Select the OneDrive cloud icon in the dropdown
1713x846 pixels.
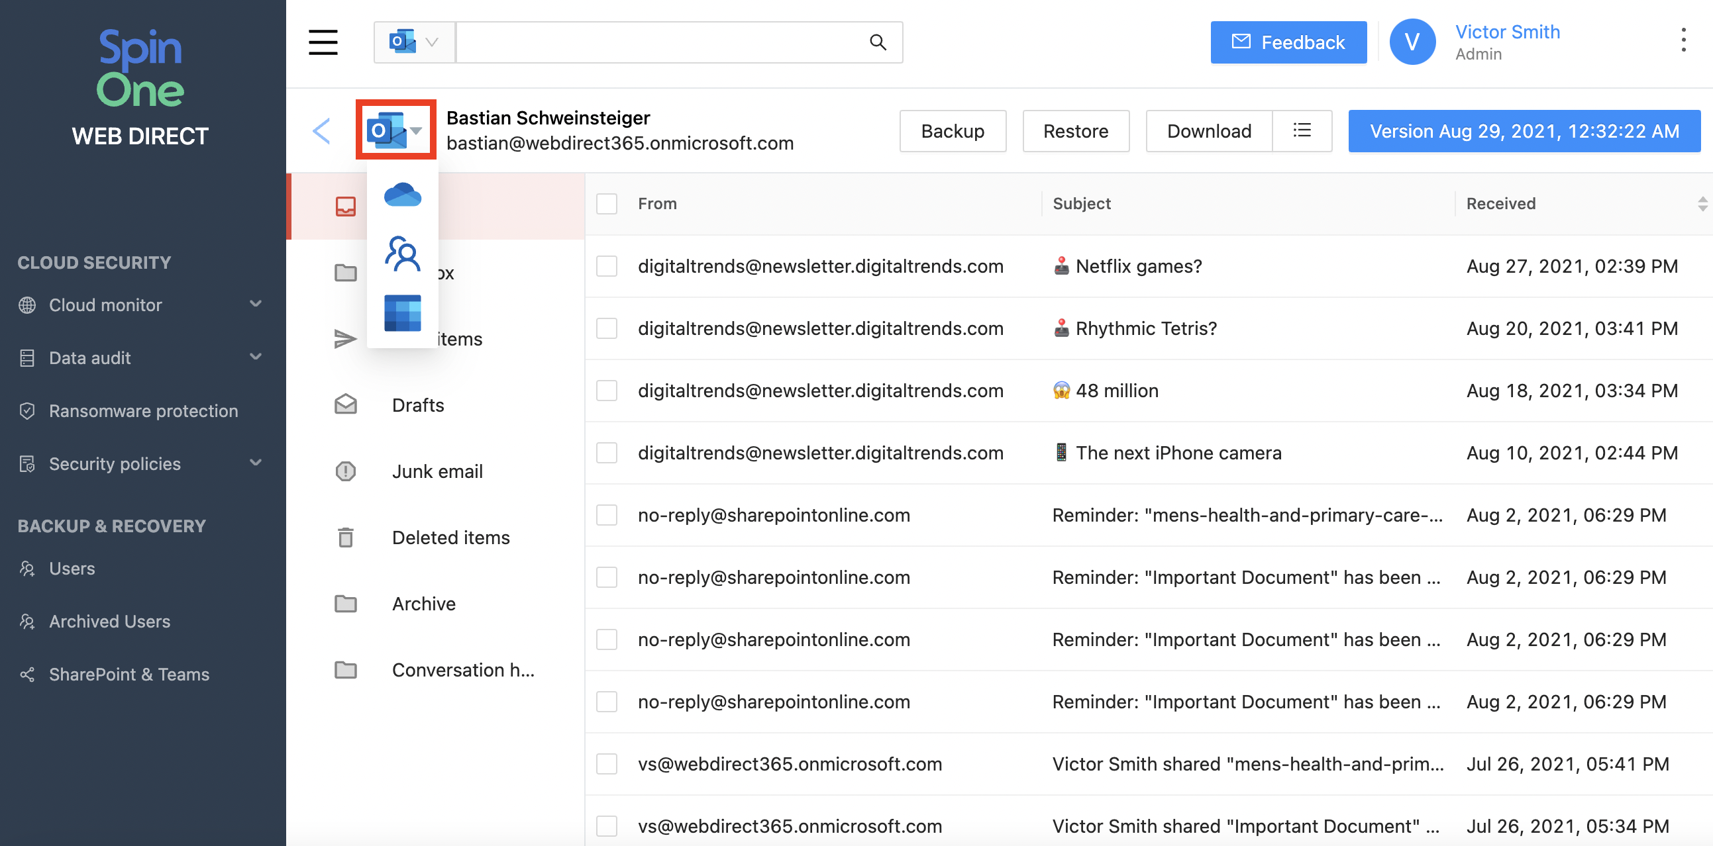point(402,195)
